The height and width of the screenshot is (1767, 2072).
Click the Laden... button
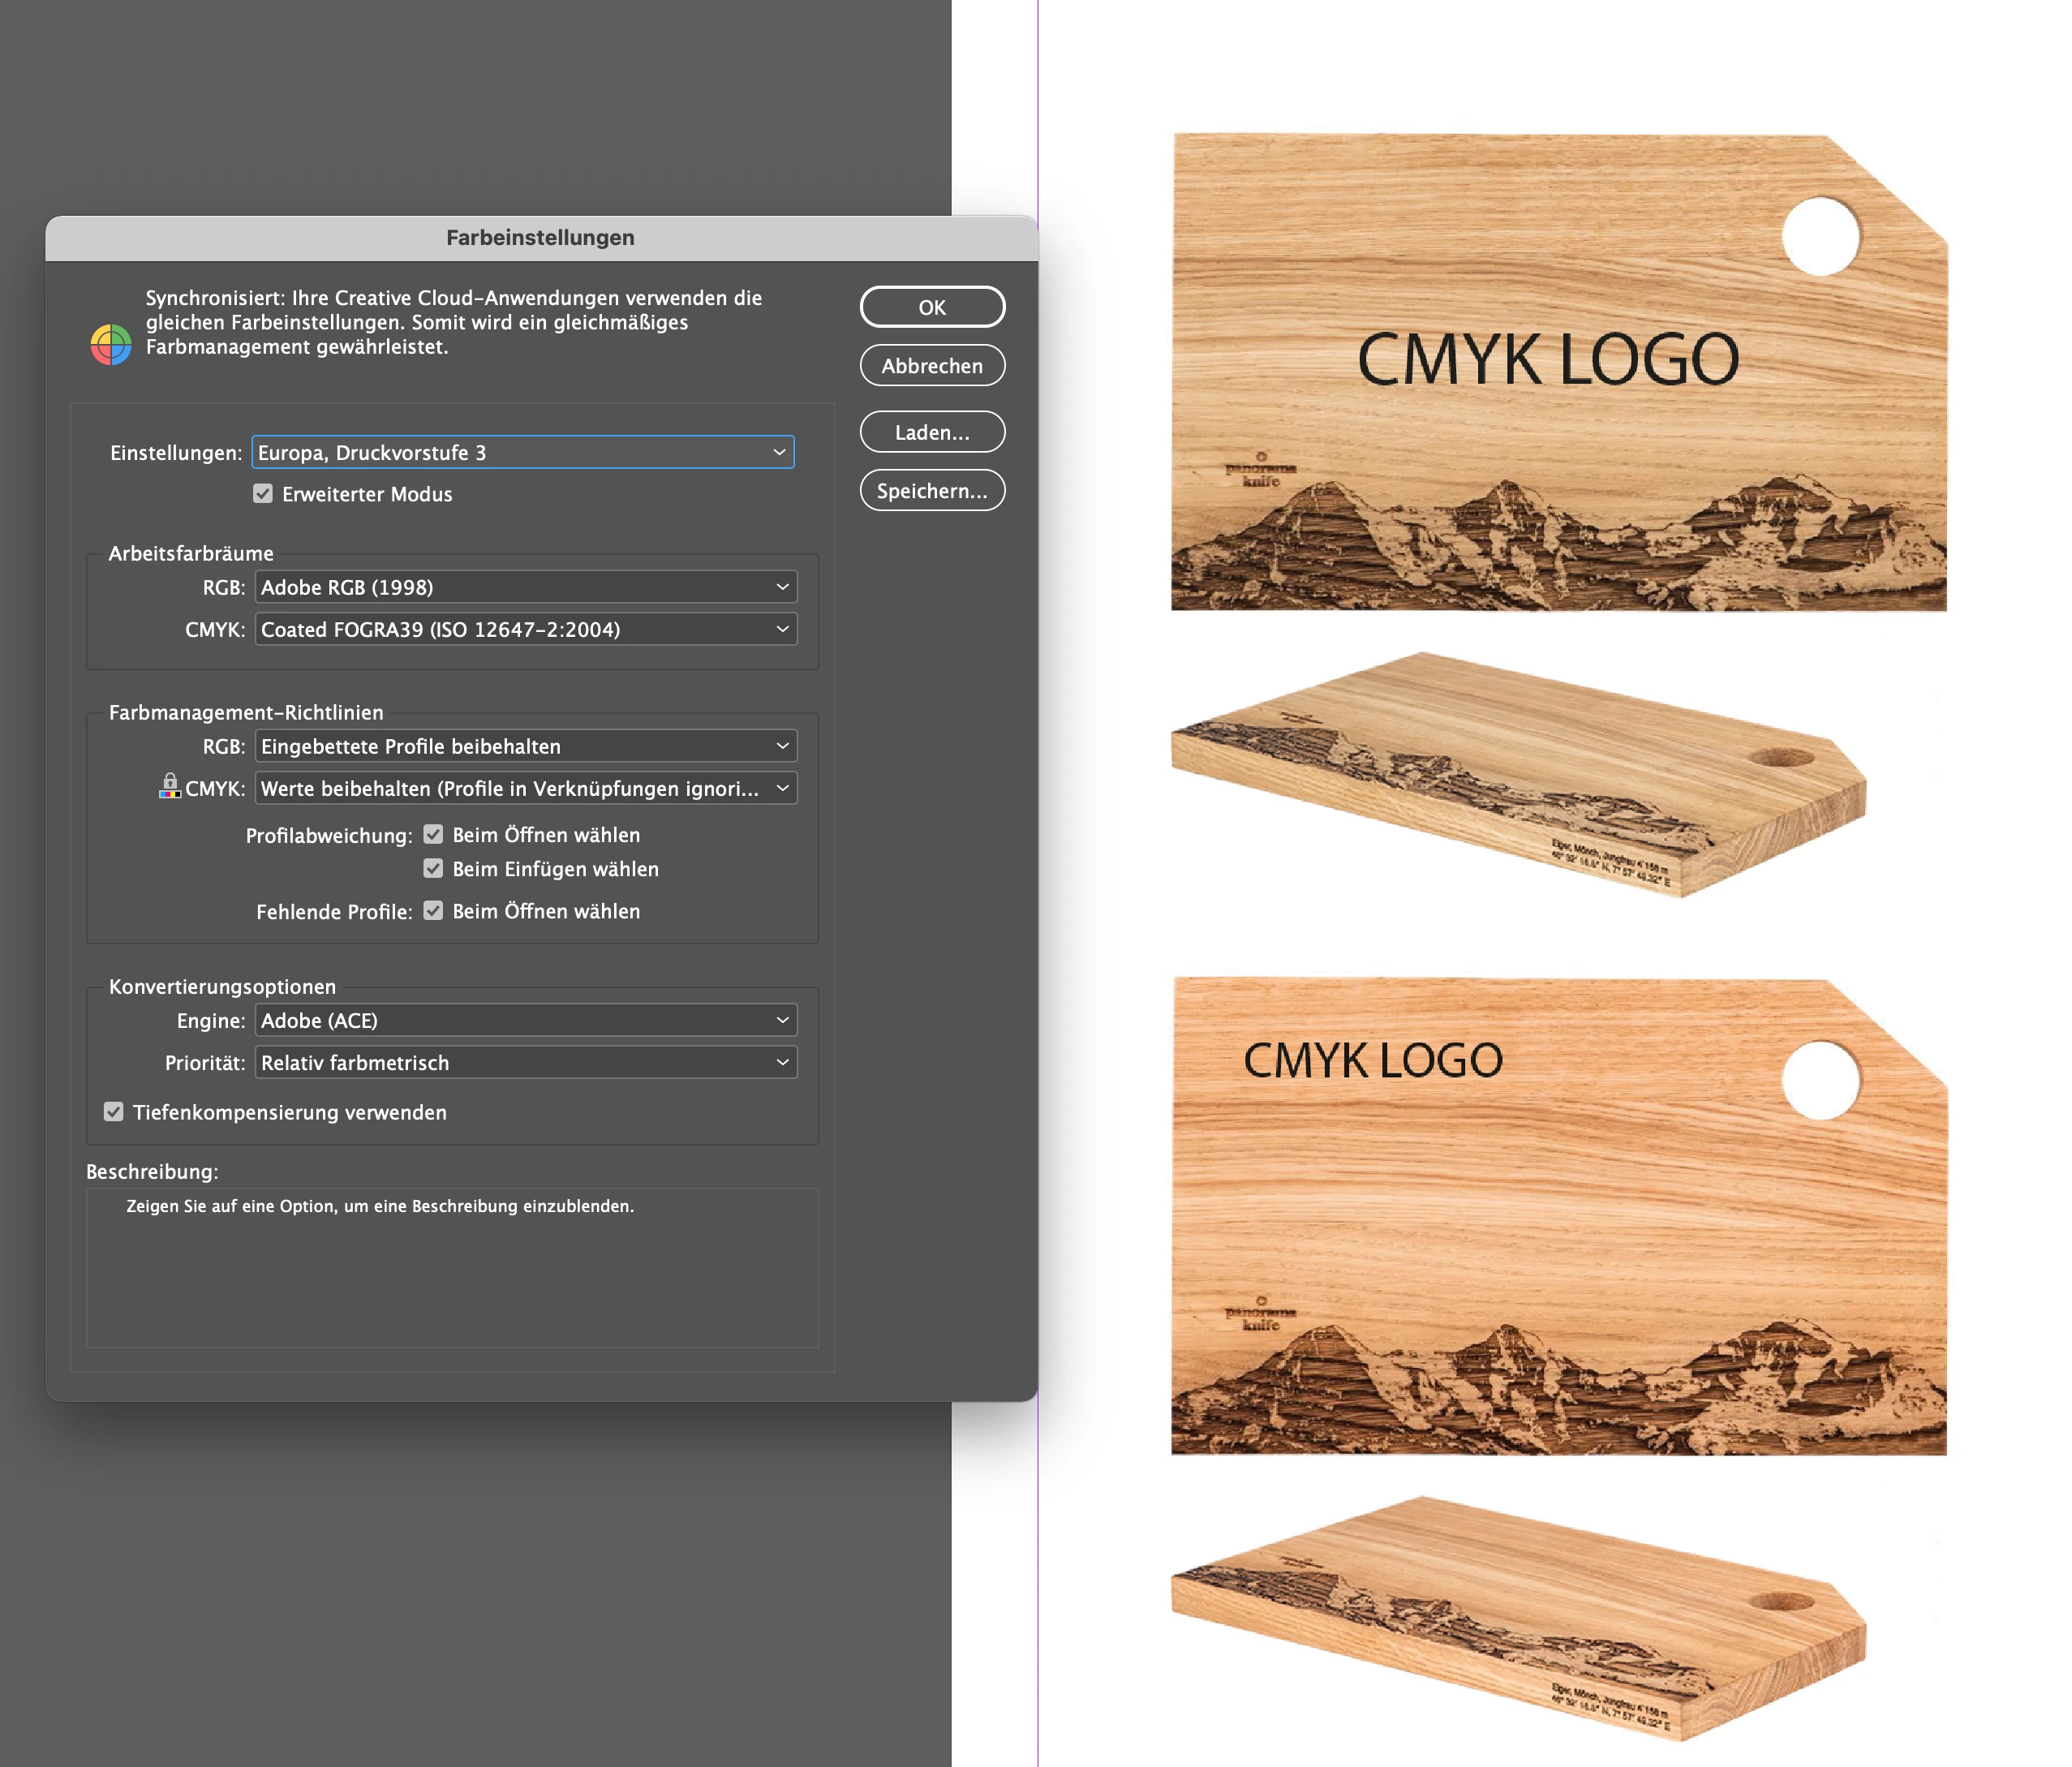931,432
